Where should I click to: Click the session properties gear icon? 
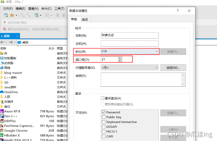click(37, 15)
